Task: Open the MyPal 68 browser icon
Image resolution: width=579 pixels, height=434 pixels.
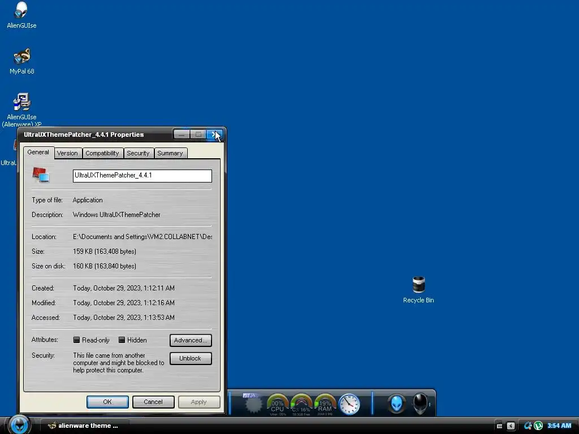Action: (x=22, y=61)
